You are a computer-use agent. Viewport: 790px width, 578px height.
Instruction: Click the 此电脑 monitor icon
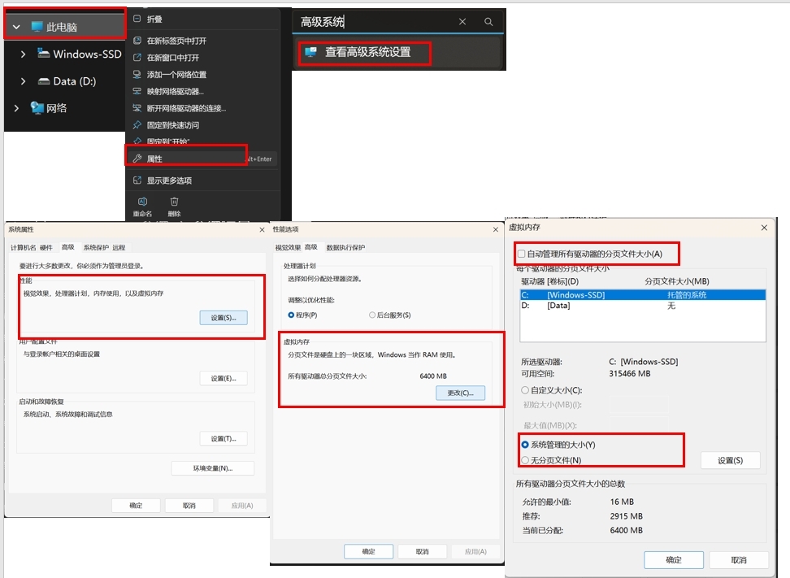[x=37, y=27]
